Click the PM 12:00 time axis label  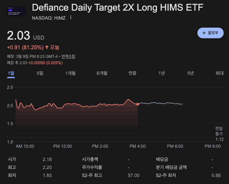click(62, 146)
